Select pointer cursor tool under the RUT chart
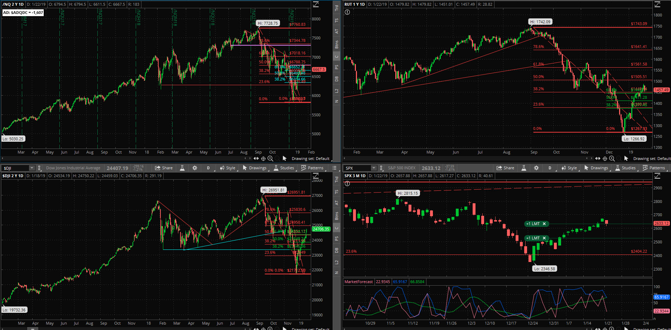The height and width of the screenshot is (330, 671). [626, 158]
